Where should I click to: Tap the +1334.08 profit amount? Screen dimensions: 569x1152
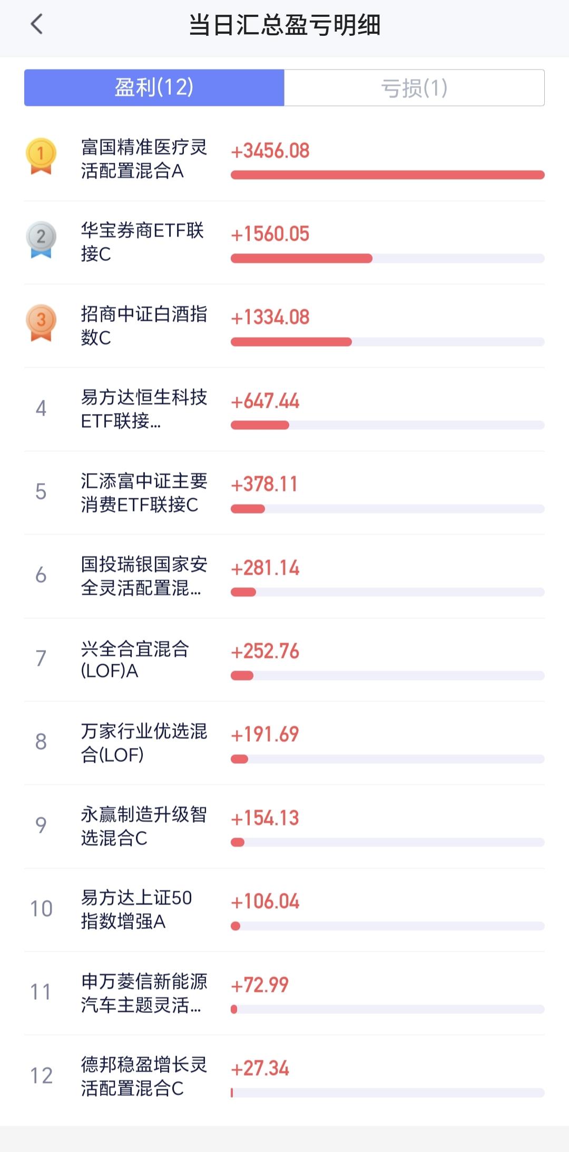(270, 317)
